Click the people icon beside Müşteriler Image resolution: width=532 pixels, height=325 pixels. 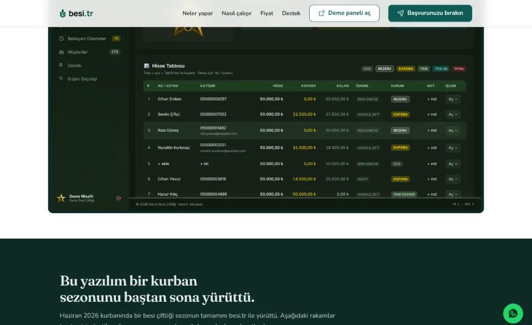tap(62, 52)
